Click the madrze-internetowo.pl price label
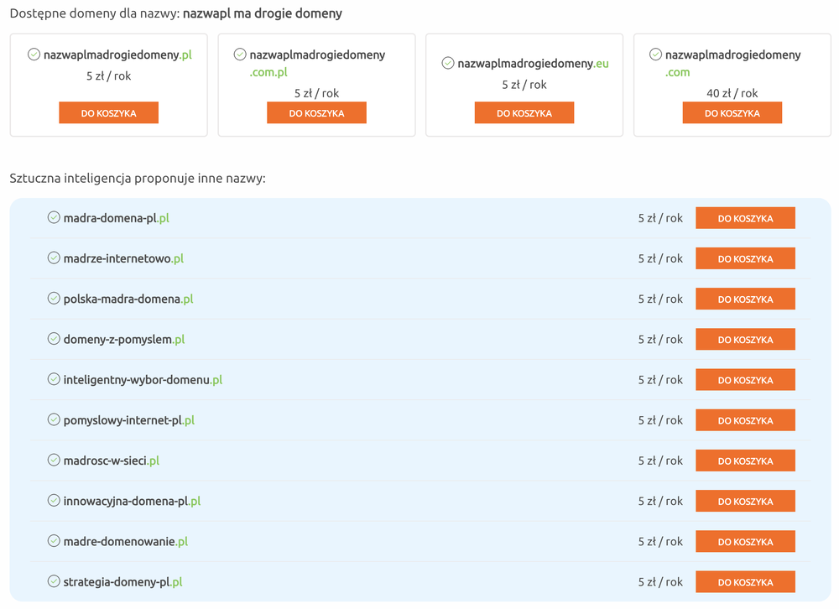 click(x=660, y=258)
